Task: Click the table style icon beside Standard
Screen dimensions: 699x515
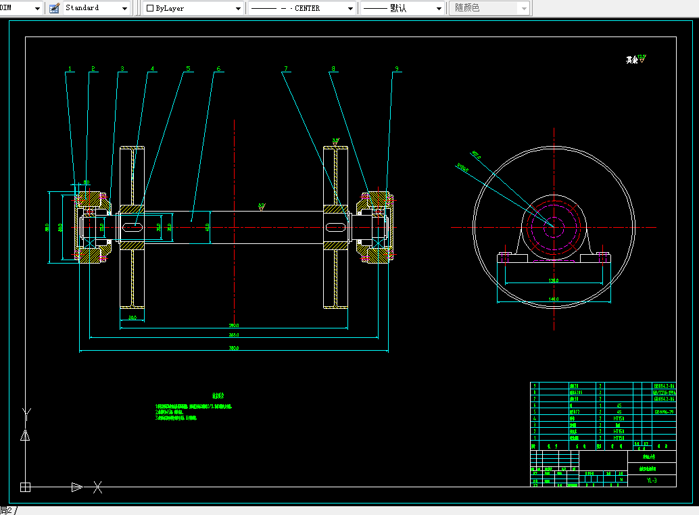Action: 54,8
